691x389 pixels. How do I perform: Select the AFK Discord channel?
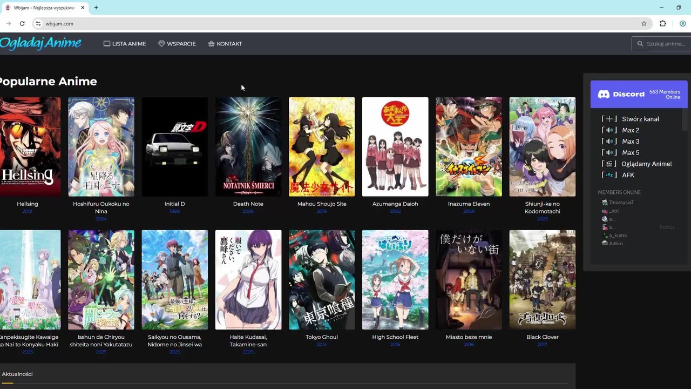coord(628,175)
